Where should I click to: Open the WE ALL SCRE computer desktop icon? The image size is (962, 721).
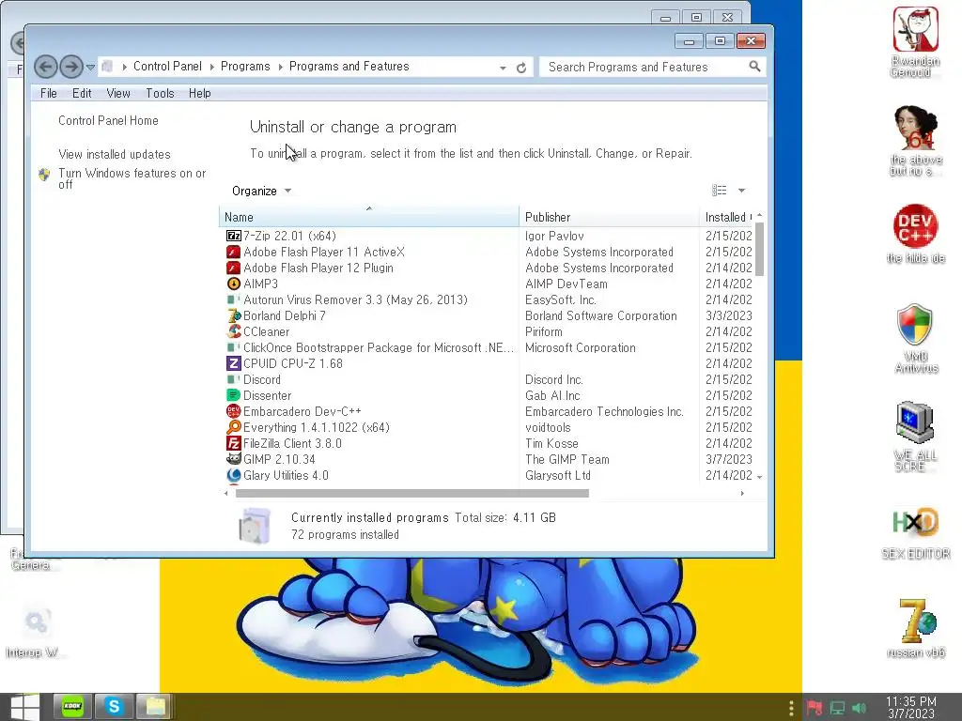(915, 437)
